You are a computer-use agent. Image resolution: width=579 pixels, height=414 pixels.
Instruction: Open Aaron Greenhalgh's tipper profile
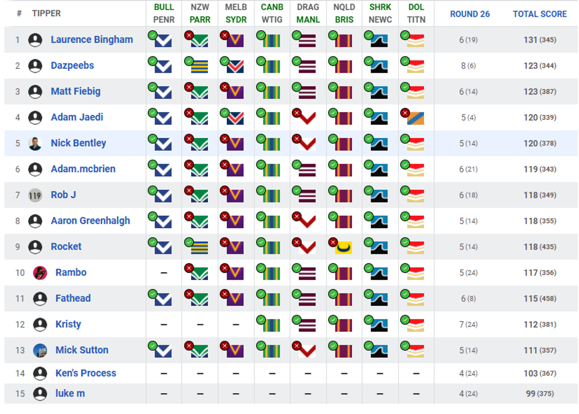coord(90,221)
